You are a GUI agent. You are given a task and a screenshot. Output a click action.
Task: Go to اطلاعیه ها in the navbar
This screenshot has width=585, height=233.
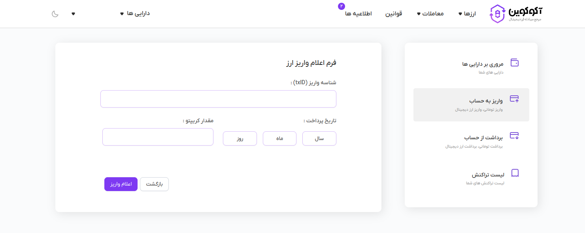pos(358,13)
